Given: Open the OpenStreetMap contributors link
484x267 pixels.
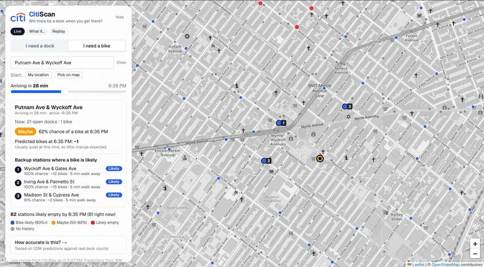Looking at the screenshot, I should tap(444, 265).
